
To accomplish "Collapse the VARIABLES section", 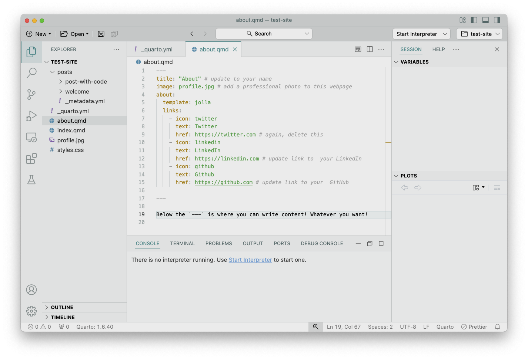I will pyautogui.click(x=450, y=62).
